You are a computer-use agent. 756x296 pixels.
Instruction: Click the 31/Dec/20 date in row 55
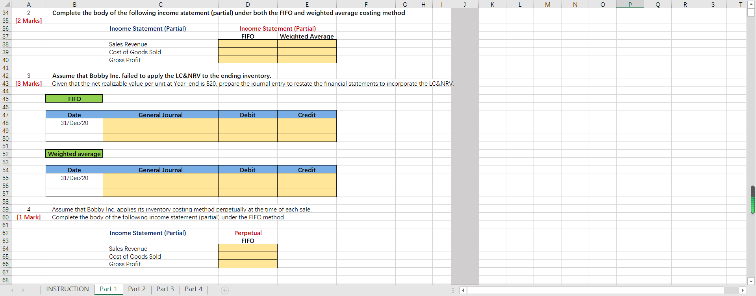[x=74, y=178]
